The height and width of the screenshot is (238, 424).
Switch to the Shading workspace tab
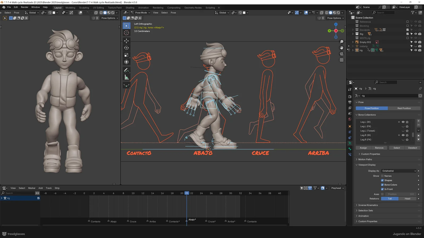[130, 7]
